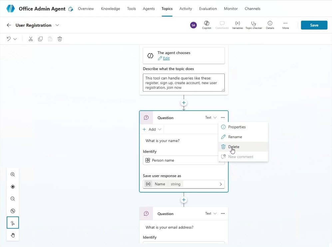Click the trash icon in the edit toolbar
Screen dimensions: 332x247
pos(60,39)
